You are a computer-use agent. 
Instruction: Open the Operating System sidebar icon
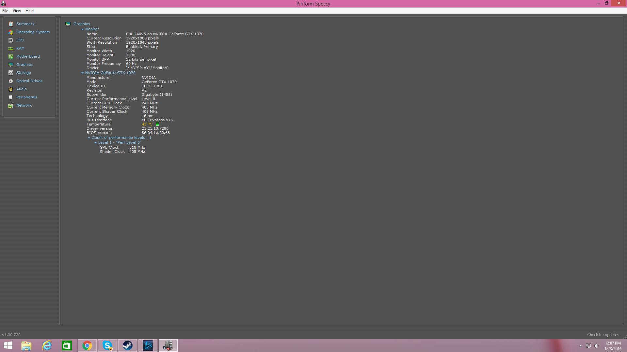11,32
